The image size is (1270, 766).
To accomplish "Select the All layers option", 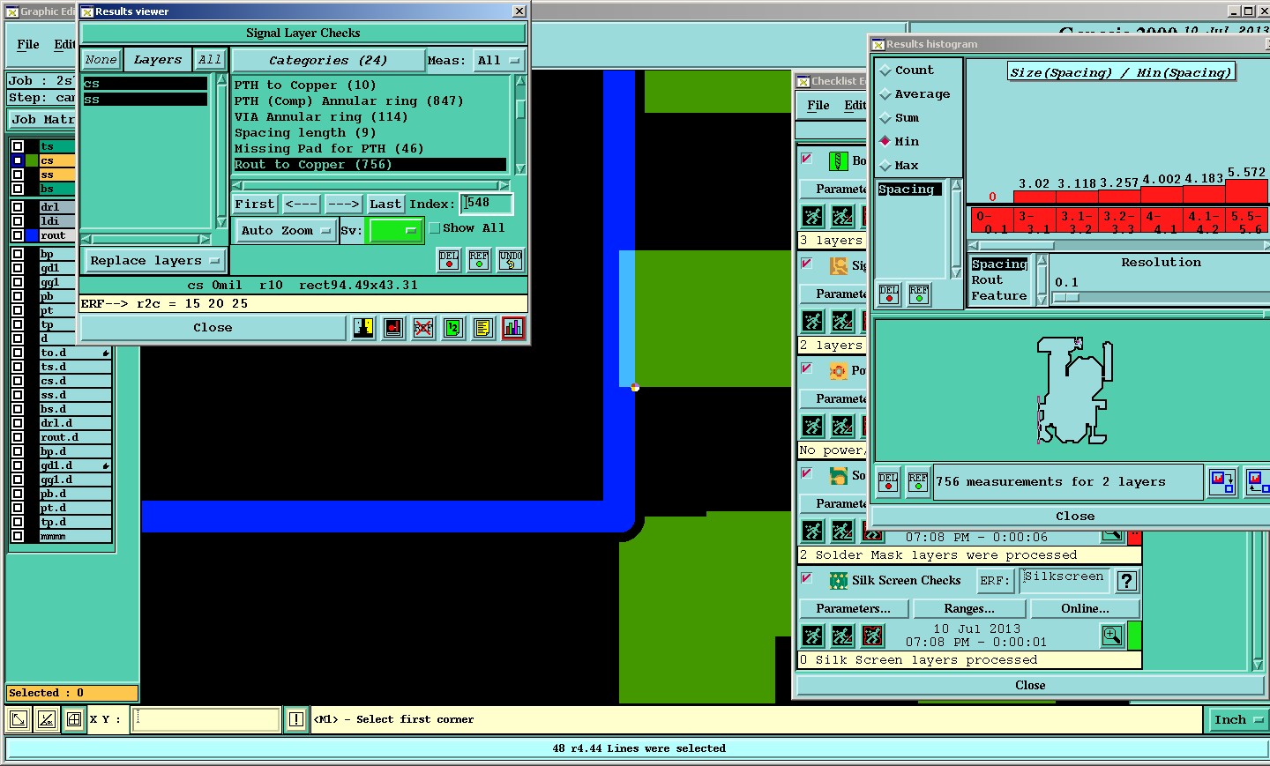I will (x=210, y=60).
